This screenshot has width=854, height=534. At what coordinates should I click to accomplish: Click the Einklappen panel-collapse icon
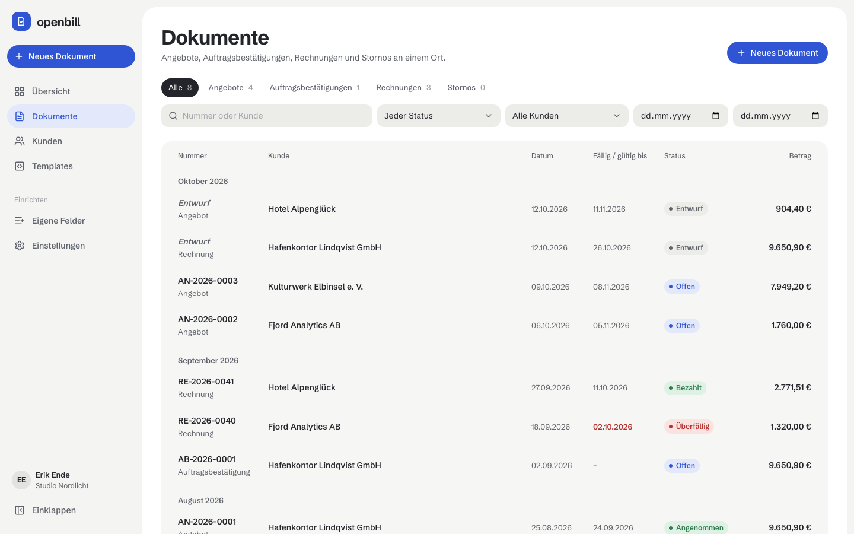20,510
